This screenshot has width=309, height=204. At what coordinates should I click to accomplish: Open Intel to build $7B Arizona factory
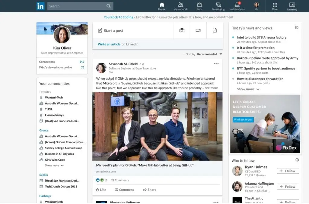coord(262,37)
